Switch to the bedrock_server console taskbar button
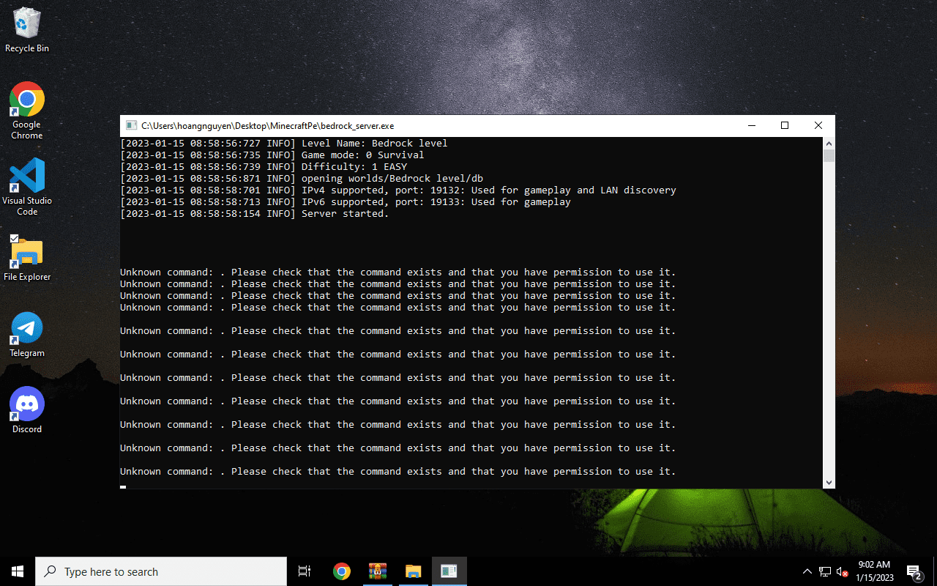The height and width of the screenshot is (586, 937). [449, 571]
